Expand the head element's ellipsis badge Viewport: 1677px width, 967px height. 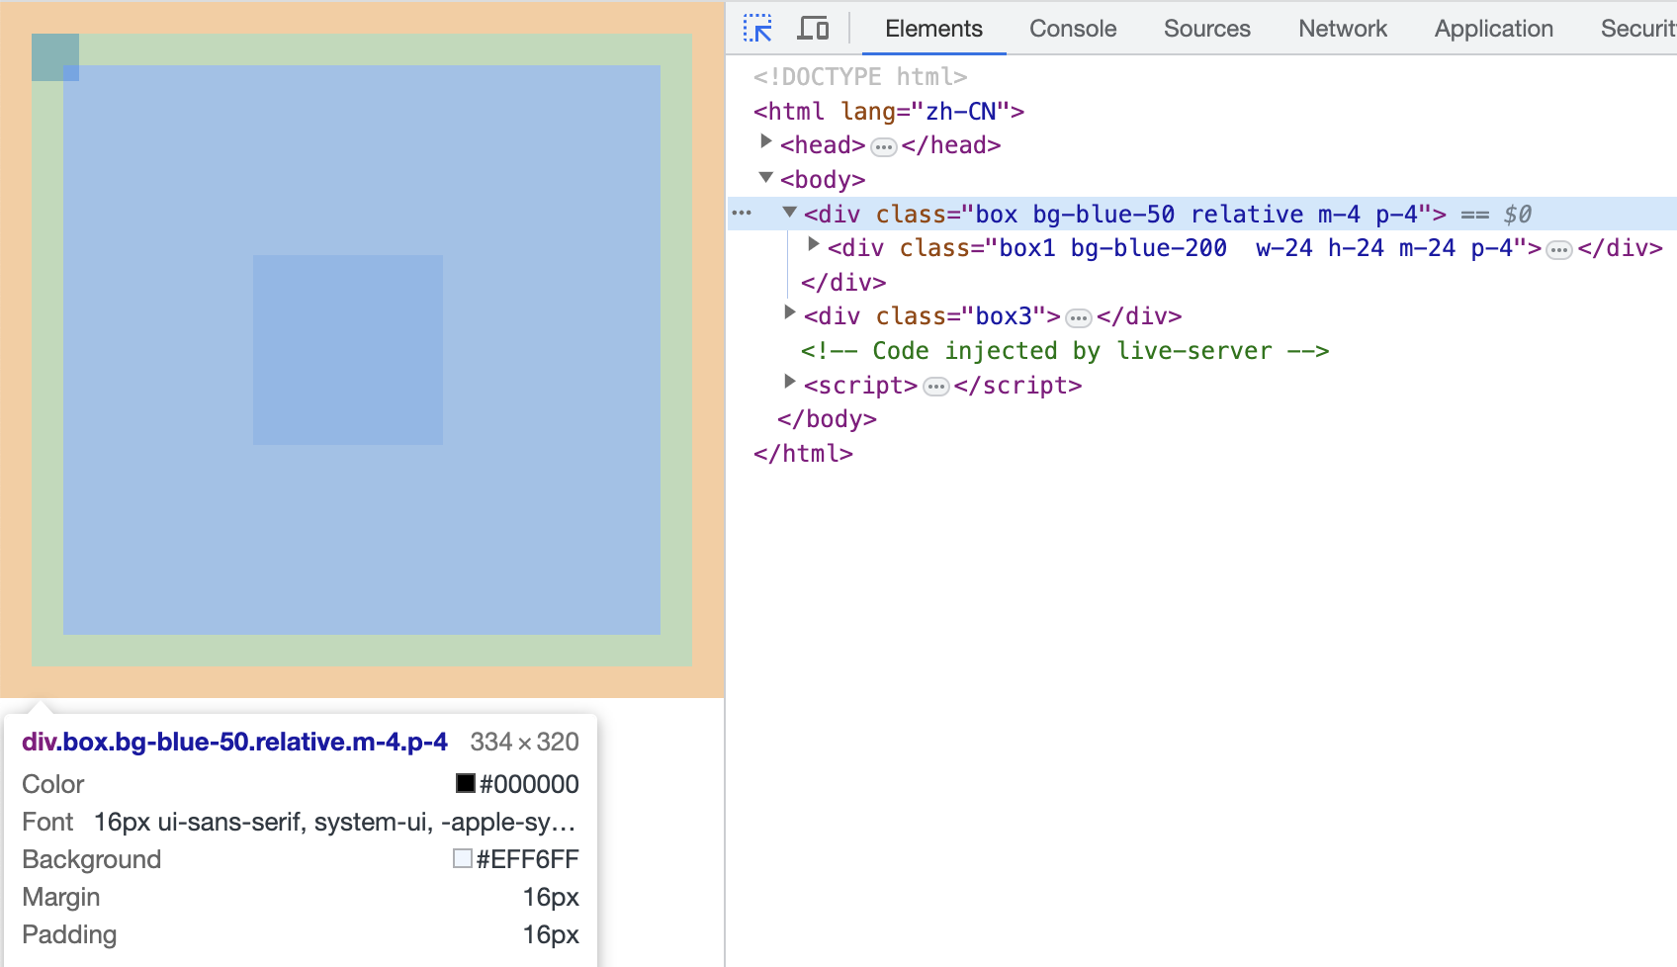[x=883, y=147]
